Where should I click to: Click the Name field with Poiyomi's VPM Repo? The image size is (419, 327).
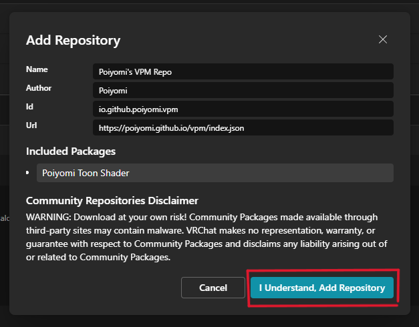[243, 71]
